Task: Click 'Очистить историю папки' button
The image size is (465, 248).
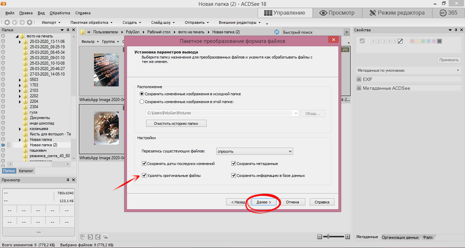Action: pos(176,123)
